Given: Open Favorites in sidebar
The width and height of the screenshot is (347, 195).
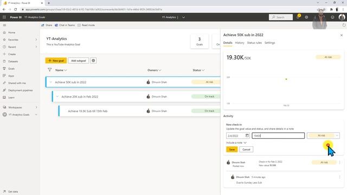Looking at the screenshot, I should pyautogui.click(x=13, y=40).
